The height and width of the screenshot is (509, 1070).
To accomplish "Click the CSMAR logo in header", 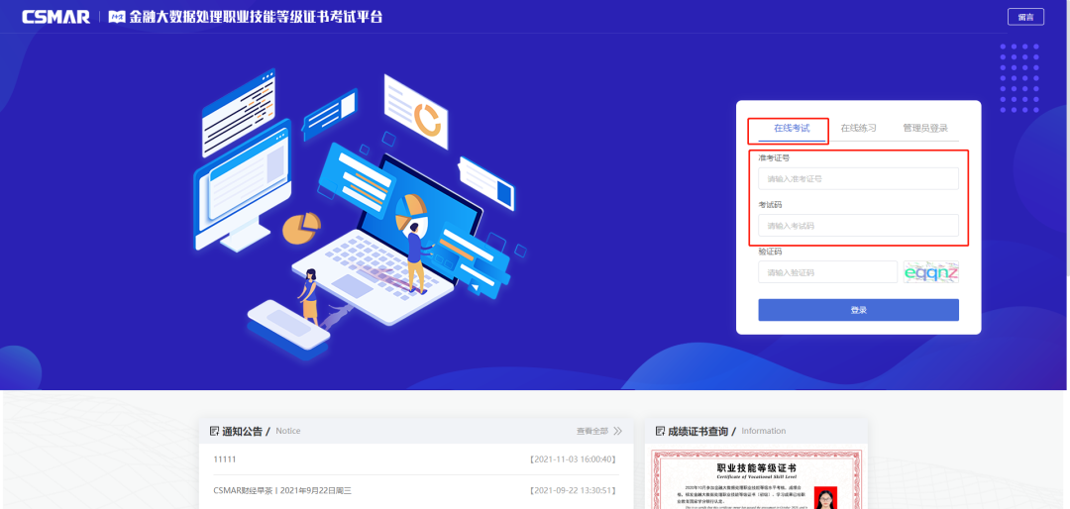I will (55, 17).
